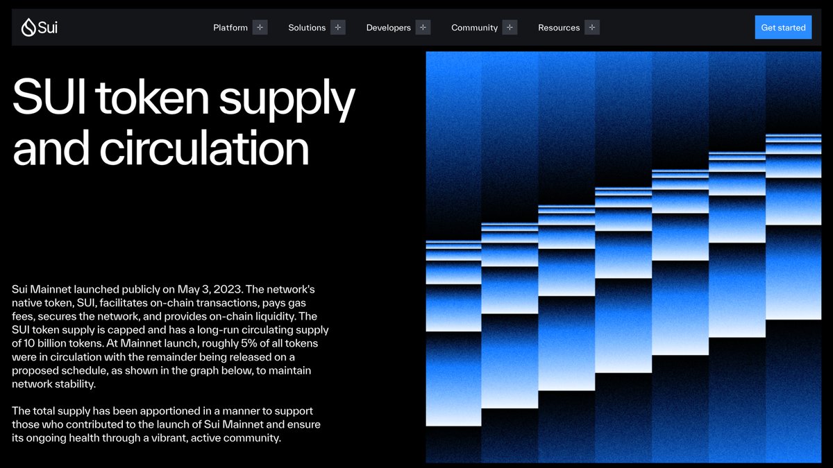Click the Sui logo in the header
833x468 pixels.
coord(39,28)
